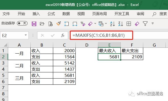Open Insert Function fx button
Image resolution: width=168 pixels, height=101 pixels.
point(63,35)
